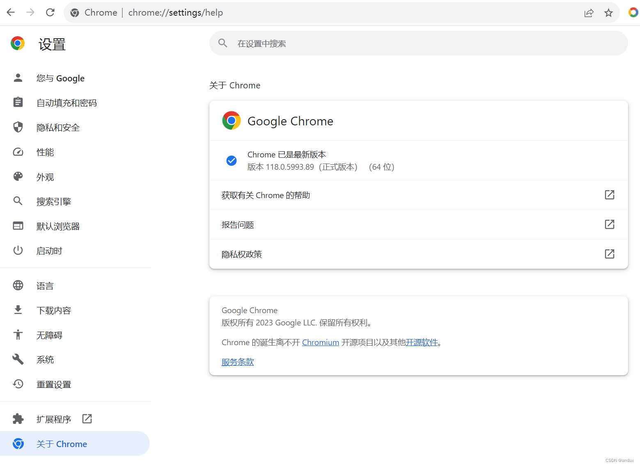The image size is (640, 466).
Task: Click the 关于 Chrome page heading
Action: point(235,85)
